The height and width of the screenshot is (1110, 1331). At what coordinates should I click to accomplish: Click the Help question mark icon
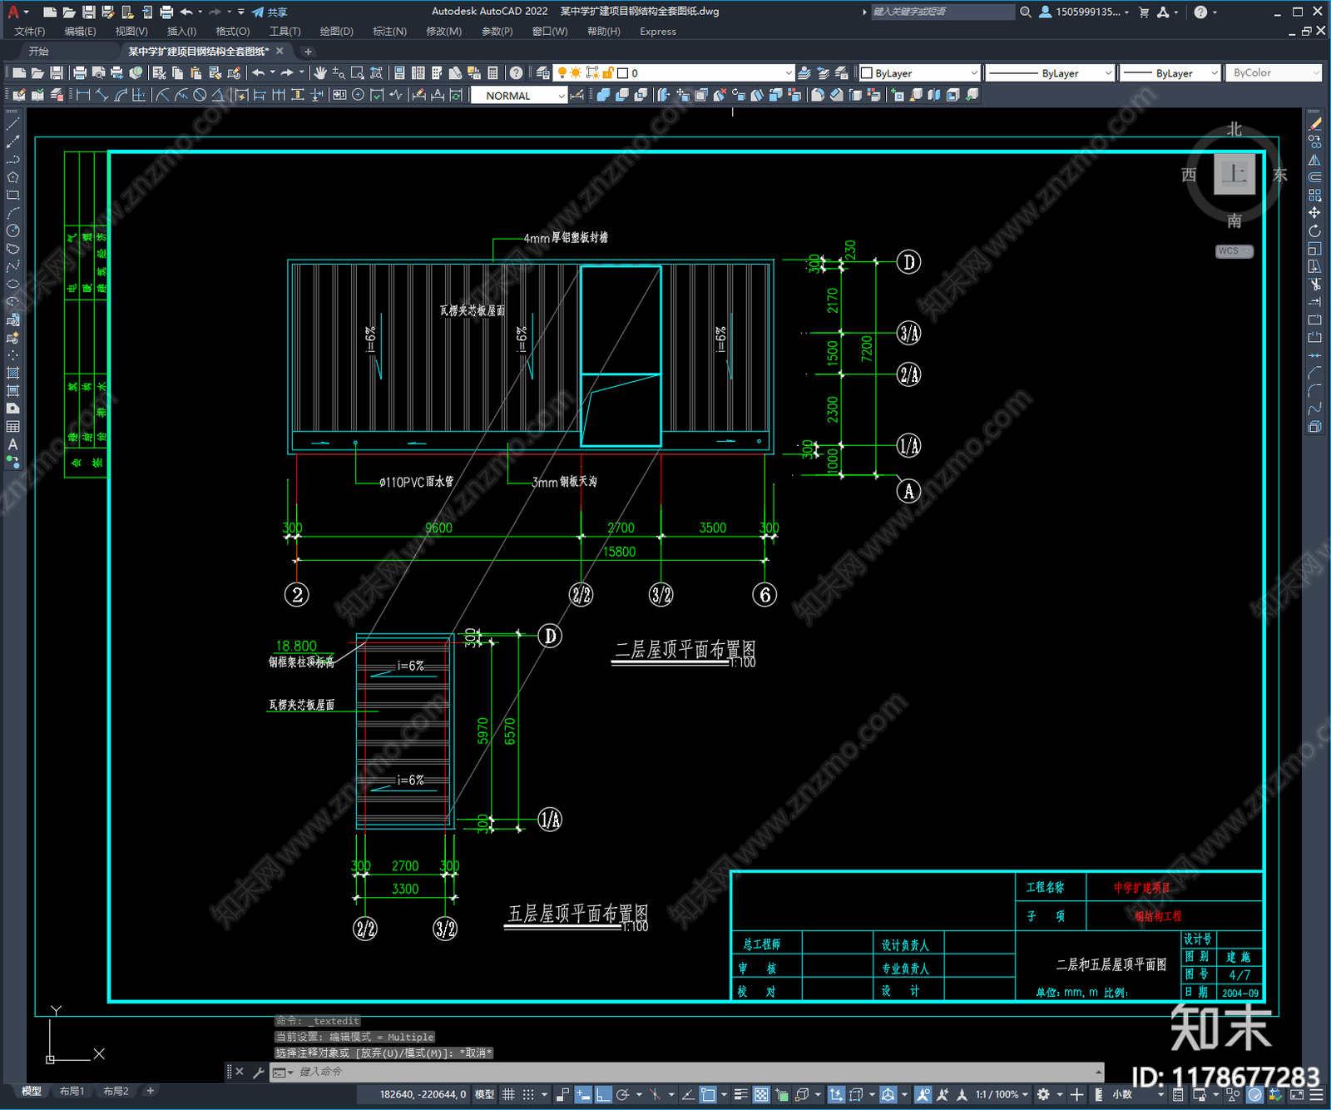tap(516, 73)
